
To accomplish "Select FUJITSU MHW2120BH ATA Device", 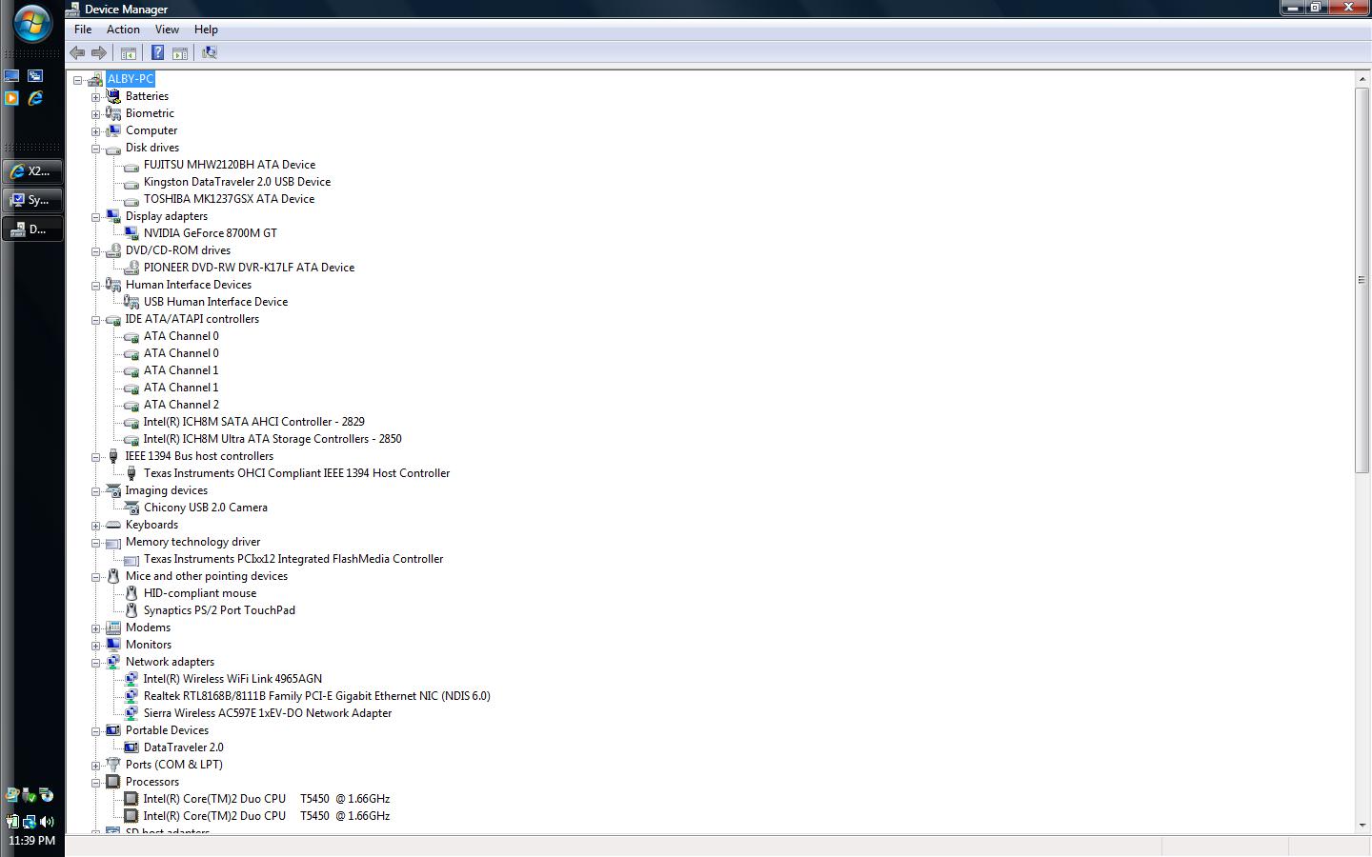I will pos(230,165).
